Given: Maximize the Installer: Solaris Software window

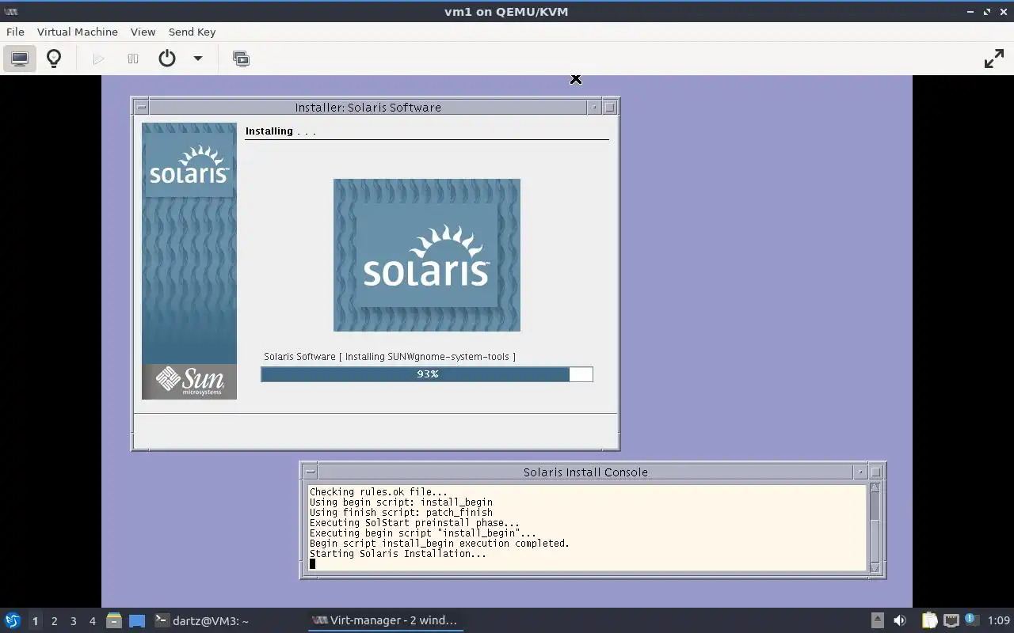Looking at the screenshot, I should pyautogui.click(x=610, y=107).
